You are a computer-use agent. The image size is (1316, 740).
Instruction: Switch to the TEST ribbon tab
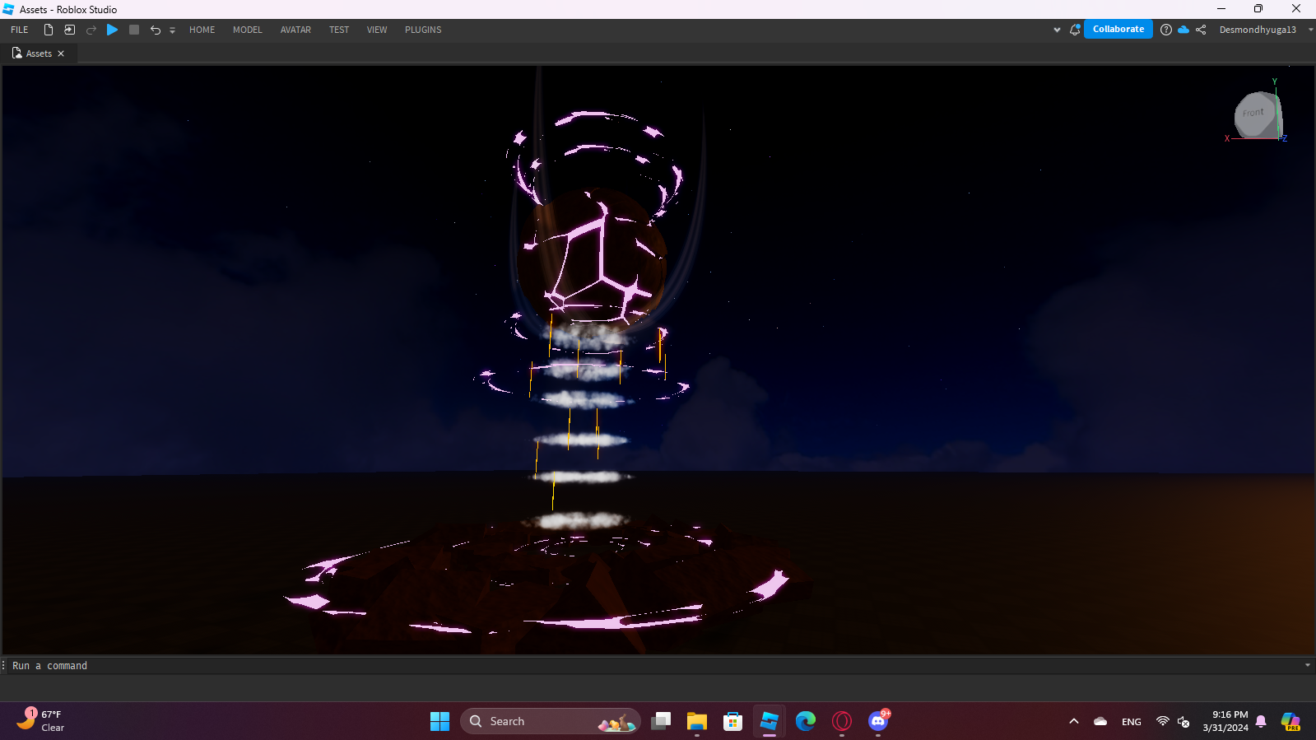pyautogui.click(x=339, y=30)
